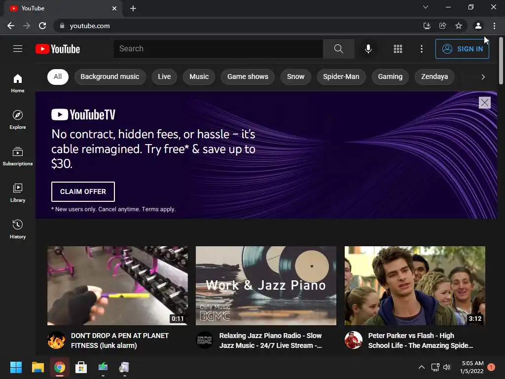Reload the page
Image resolution: width=505 pixels, height=379 pixels.
[42, 26]
